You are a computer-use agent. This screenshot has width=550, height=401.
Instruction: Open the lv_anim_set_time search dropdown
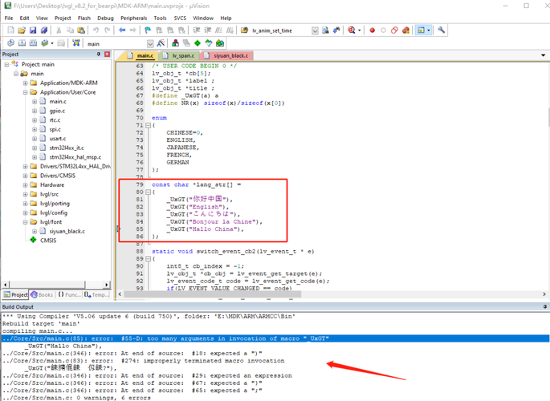coord(315,30)
